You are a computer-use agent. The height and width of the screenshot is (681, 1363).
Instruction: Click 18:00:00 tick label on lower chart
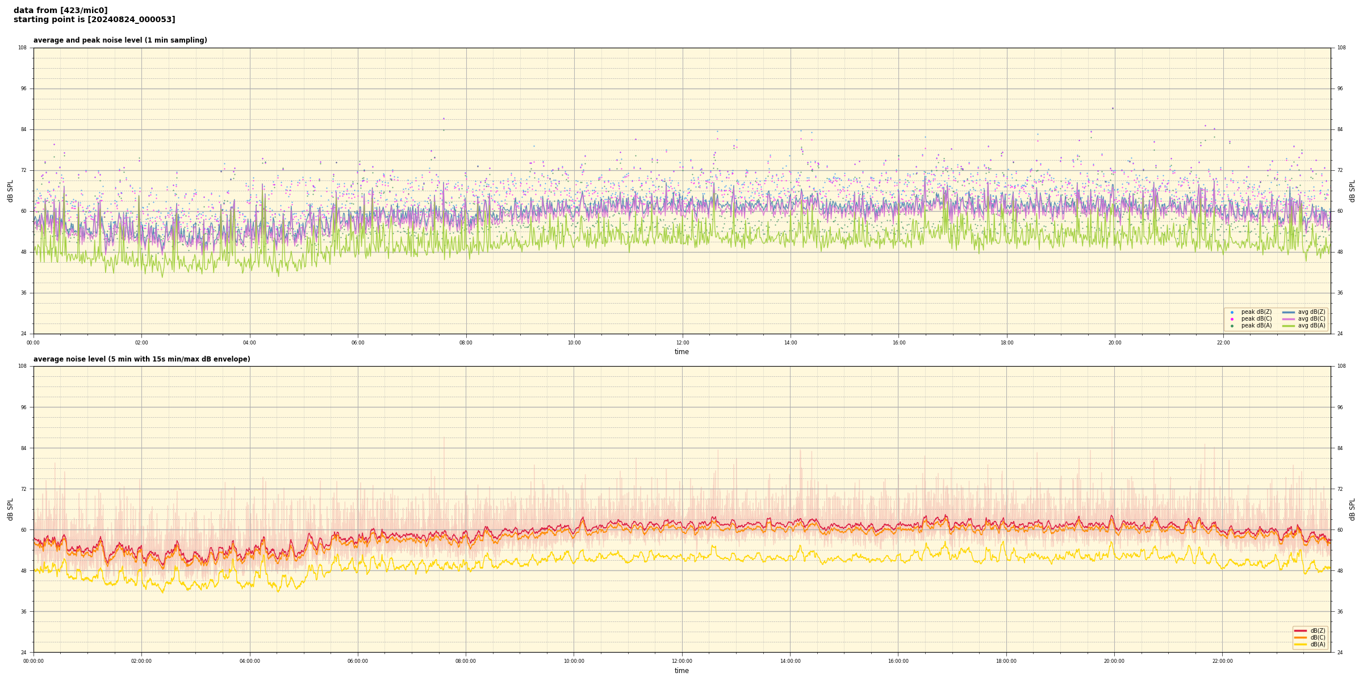coord(1006,661)
